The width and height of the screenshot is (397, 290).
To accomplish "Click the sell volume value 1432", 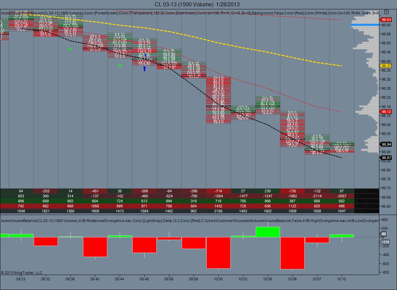I will point(218,206).
